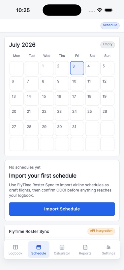
Task: Tap the API integration badge
Action: coord(101,231)
